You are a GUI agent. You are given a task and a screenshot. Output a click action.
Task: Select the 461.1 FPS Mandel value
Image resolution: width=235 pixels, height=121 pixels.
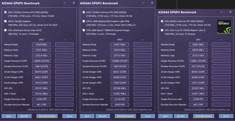tap(41, 104)
